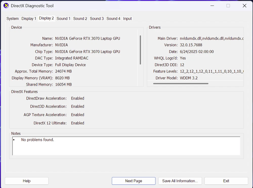Click the Drivers panel horizontal scrollbar
Viewport: 253px width, 188px height.
point(181,83)
